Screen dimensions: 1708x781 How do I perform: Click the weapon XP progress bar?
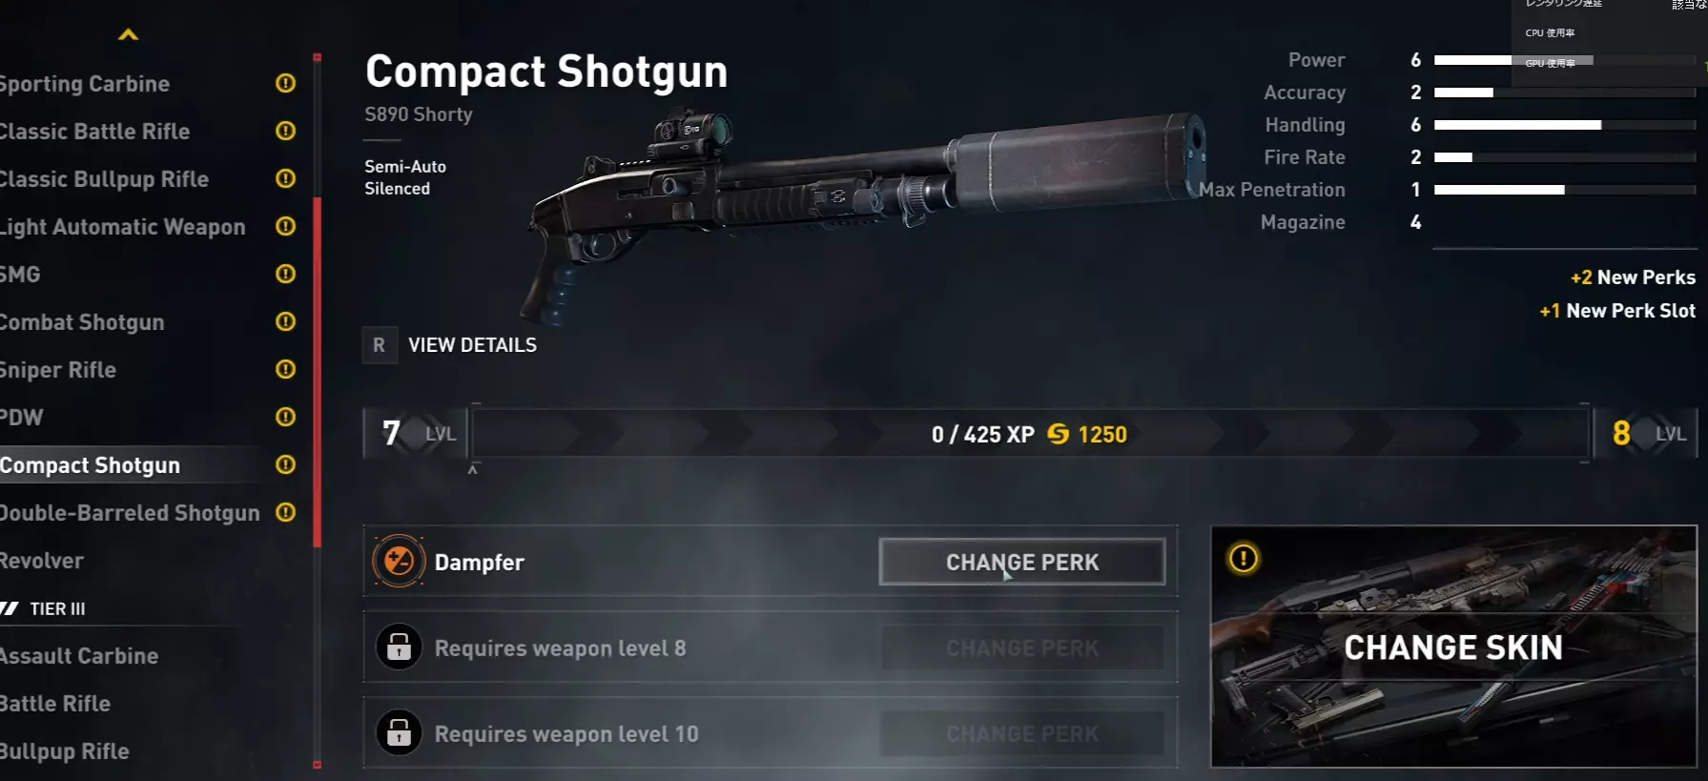pos(1030,434)
